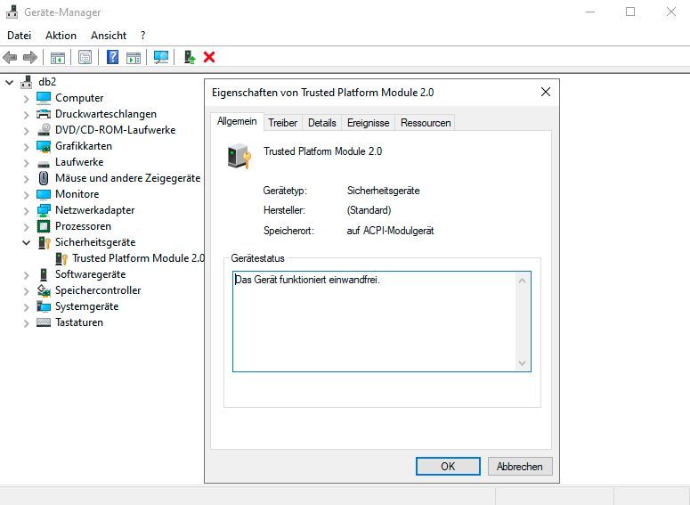Click the Abbrechen button

pyautogui.click(x=520, y=466)
